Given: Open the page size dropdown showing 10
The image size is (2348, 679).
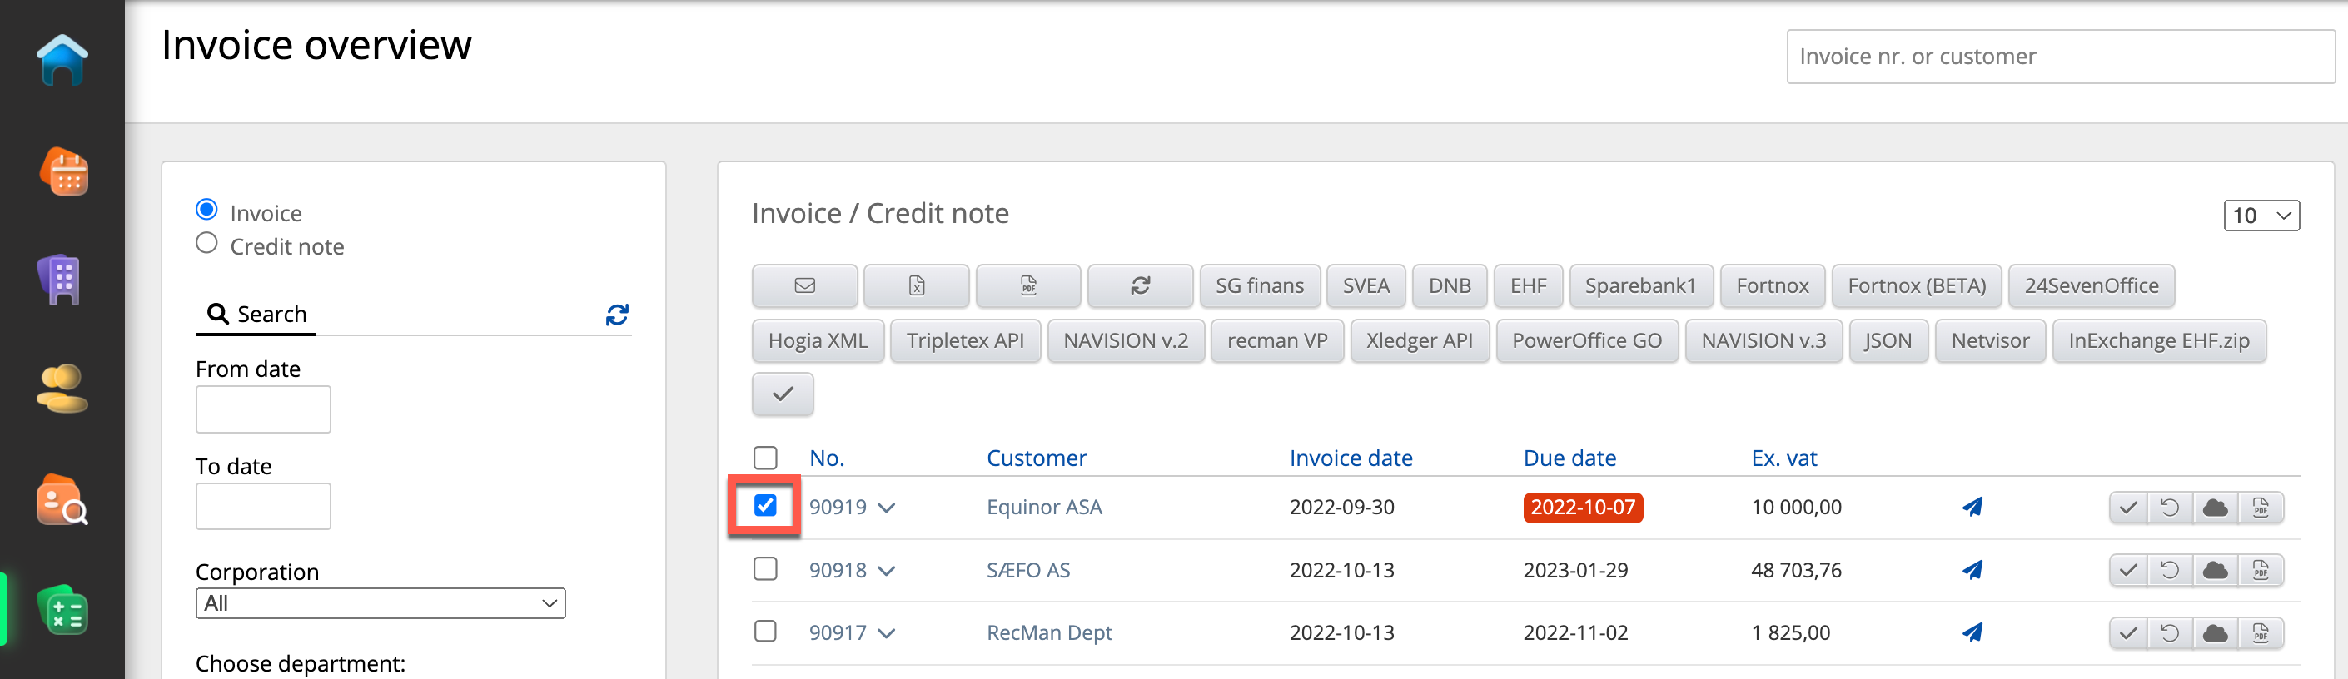Looking at the screenshot, I should point(2261,216).
